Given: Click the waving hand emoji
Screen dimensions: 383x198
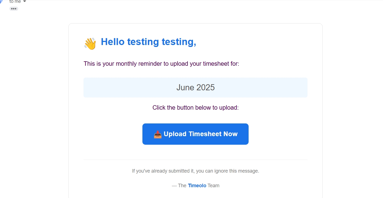Looking at the screenshot, I should pos(90,44).
